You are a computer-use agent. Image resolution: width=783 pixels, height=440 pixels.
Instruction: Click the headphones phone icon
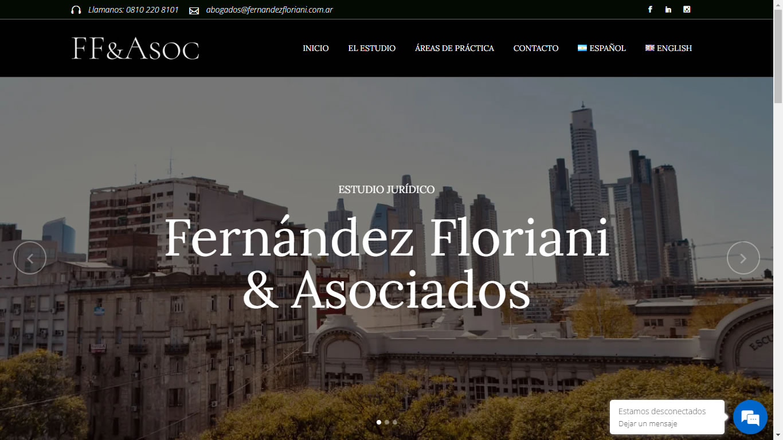click(x=76, y=10)
